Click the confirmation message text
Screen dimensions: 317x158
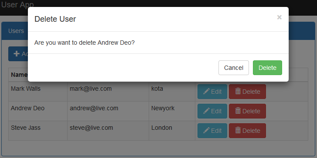pyautogui.click(x=85, y=43)
